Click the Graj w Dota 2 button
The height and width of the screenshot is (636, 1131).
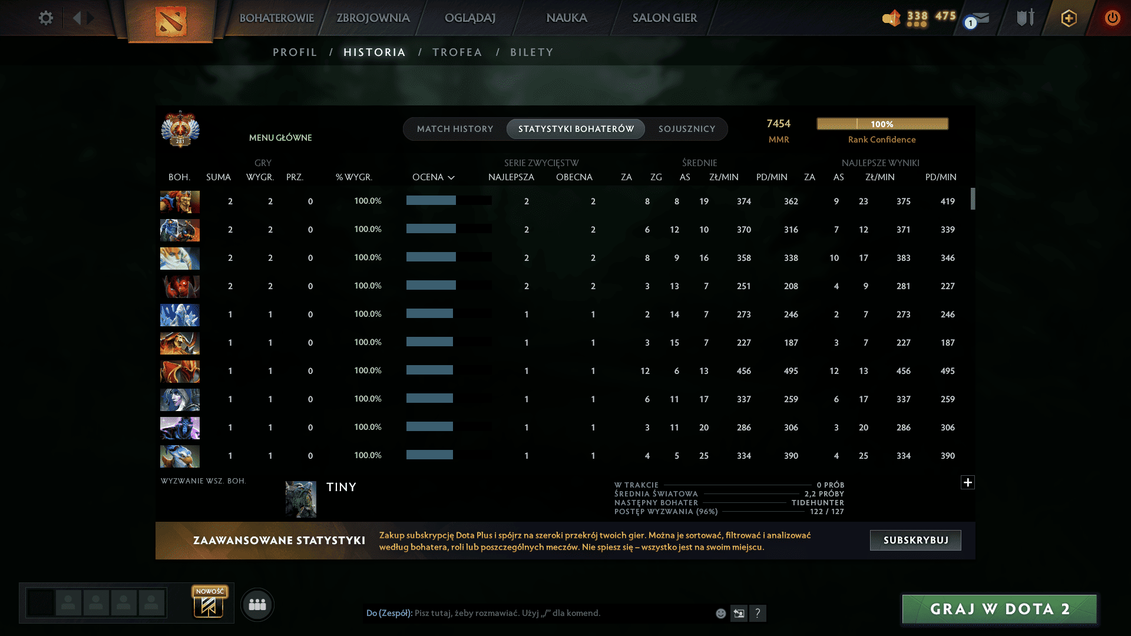[999, 609]
